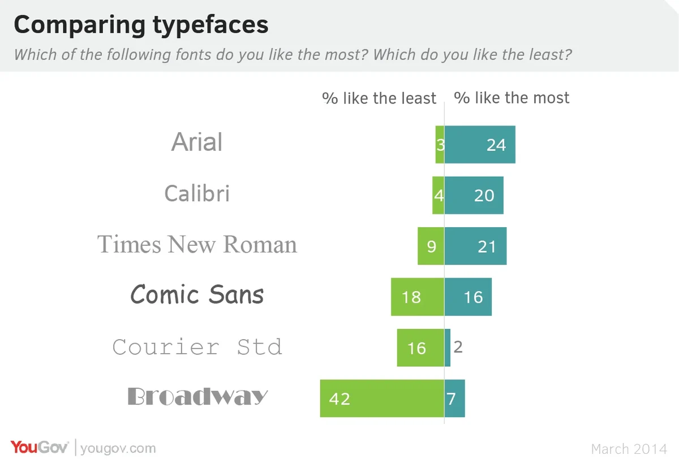Select Comic Sans green 18 bar

click(x=418, y=297)
